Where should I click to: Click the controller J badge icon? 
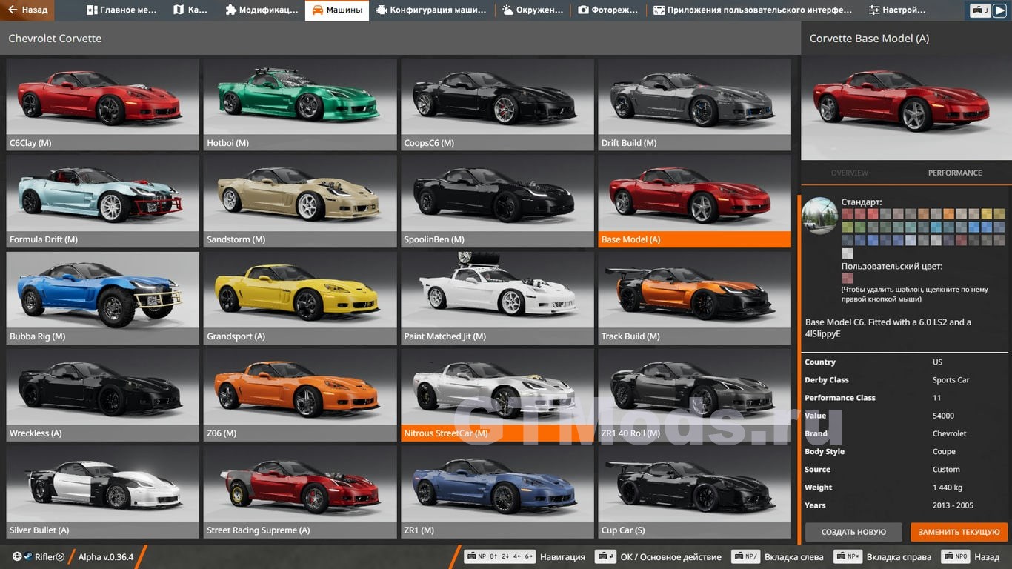point(981,10)
